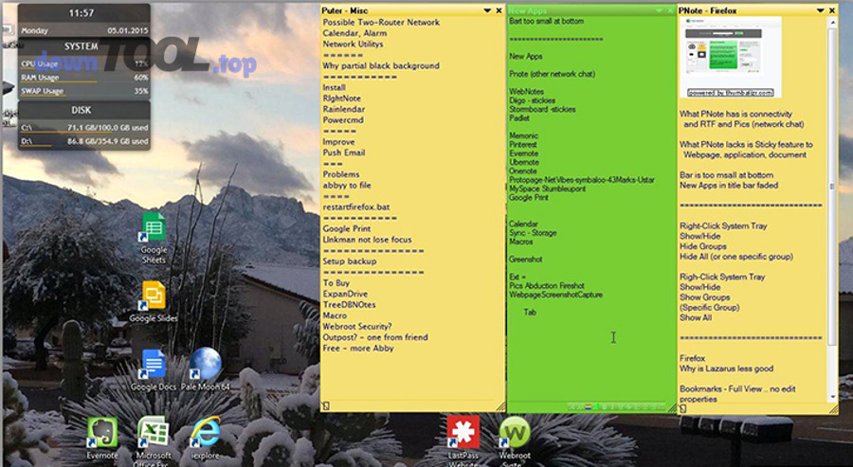Launch the Microsoft Office Excel shortcut
The width and height of the screenshot is (853, 467).
(x=154, y=433)
